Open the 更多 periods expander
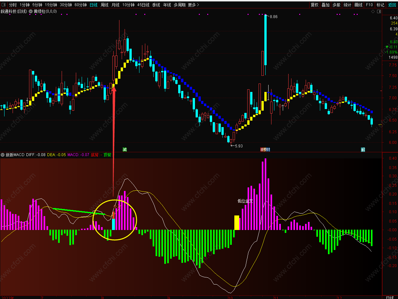The height and width of the screenshot is (299, 398). [x=193, y=5]
